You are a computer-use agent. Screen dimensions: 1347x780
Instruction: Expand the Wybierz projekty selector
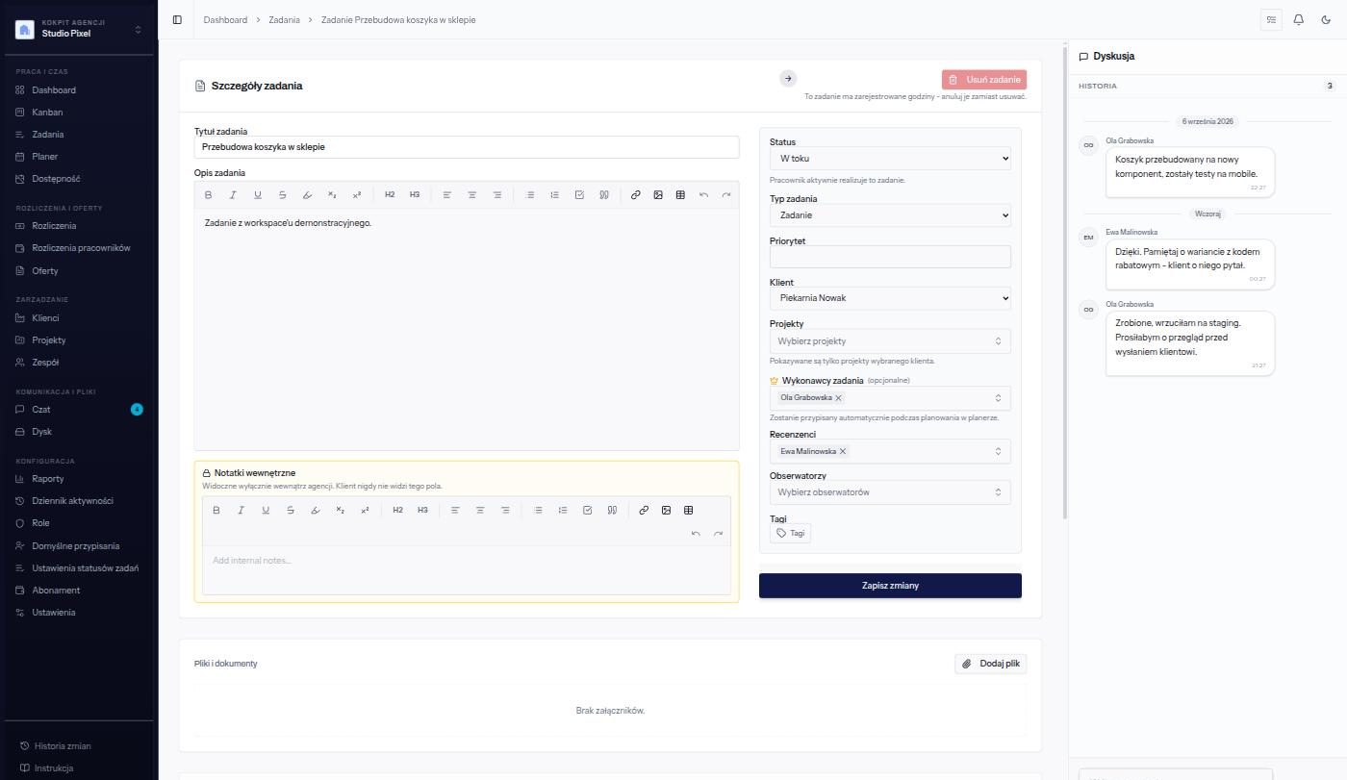click(x=890, y=340)
